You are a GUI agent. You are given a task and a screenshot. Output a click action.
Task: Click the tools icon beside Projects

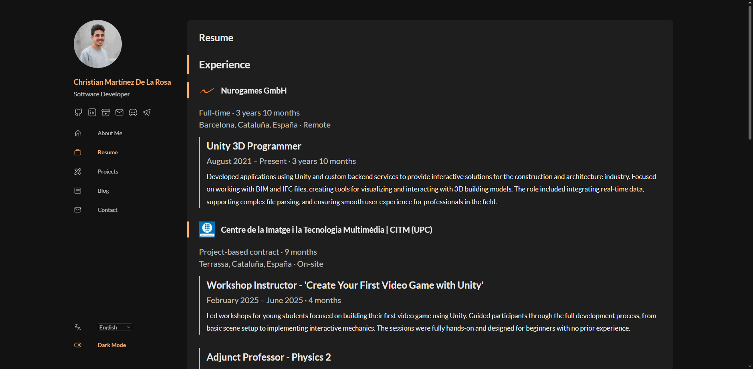click(x=78, y=172)
